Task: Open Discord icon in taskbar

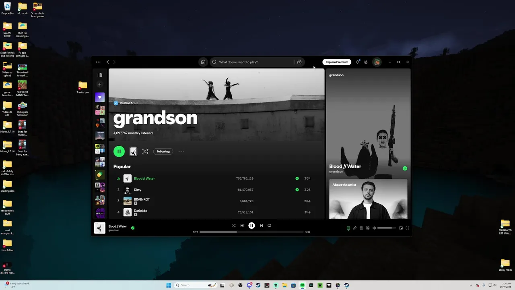Action: 249,285
